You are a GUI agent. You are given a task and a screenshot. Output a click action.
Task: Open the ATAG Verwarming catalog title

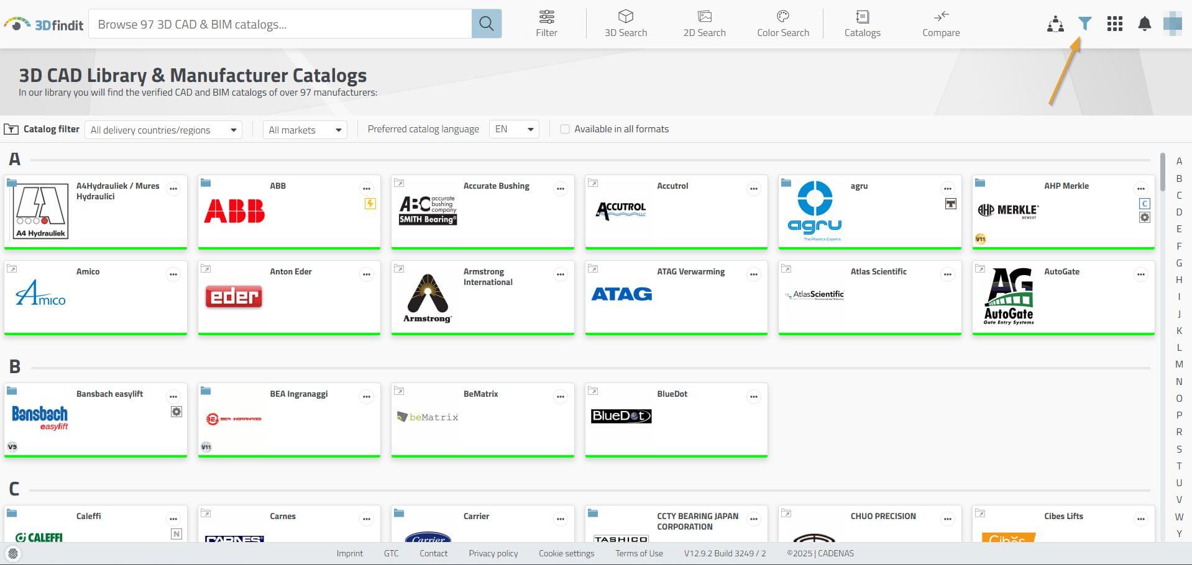690,271
